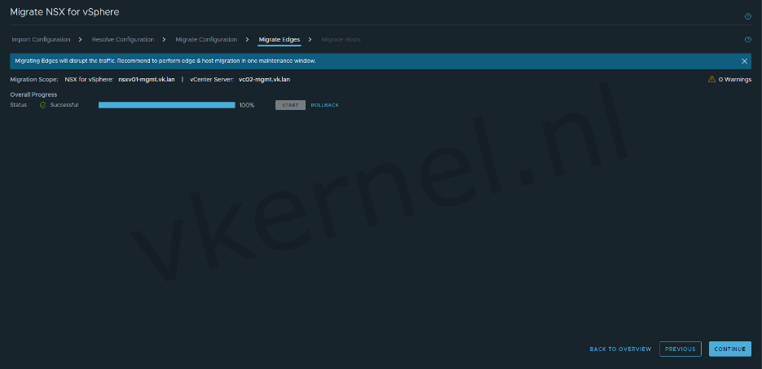
Task: Click the overall progress bar
Action: click(166, 105)
